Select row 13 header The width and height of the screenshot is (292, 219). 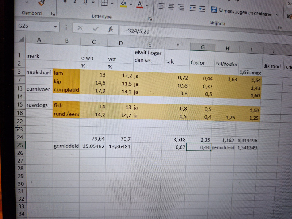(19, 88)
